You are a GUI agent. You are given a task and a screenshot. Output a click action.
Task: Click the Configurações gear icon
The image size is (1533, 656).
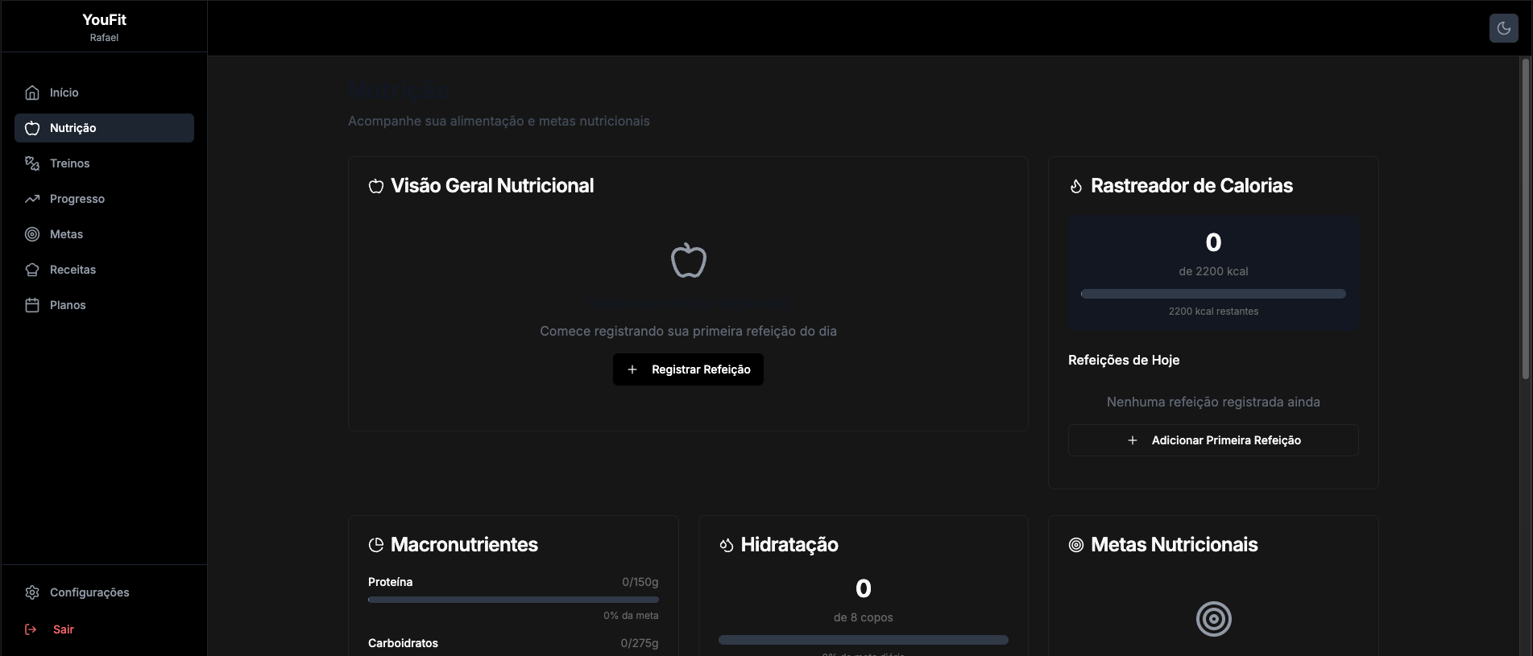pos(32,592)
